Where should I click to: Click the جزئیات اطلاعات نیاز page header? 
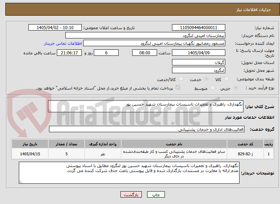(x=254, y=10)
